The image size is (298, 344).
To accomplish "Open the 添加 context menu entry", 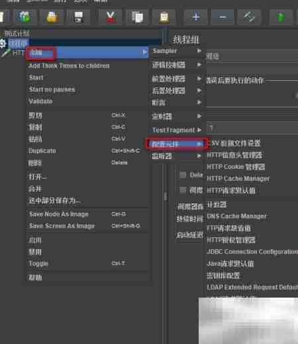I will [x=87, y=52].
